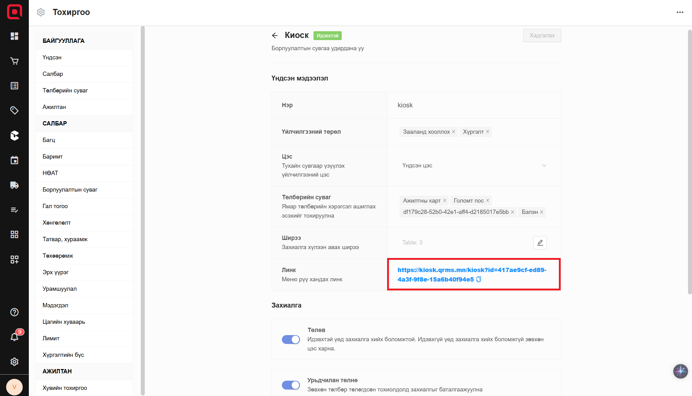Select Төлбөрийн суваг in the sidebar menu

(x=65, y=91)
